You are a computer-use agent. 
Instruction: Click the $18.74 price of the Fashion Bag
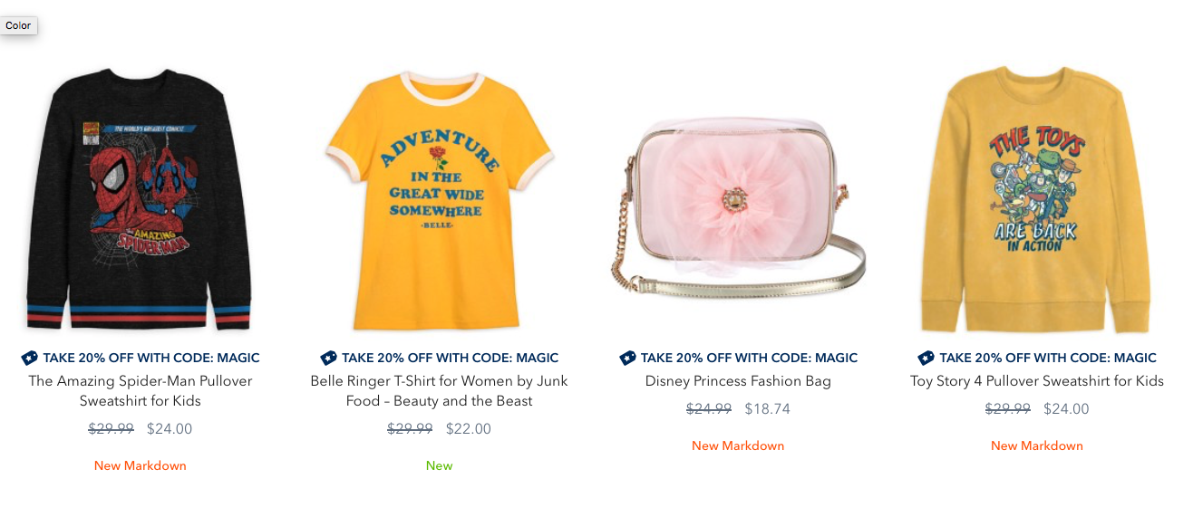[x=767, y=409]
